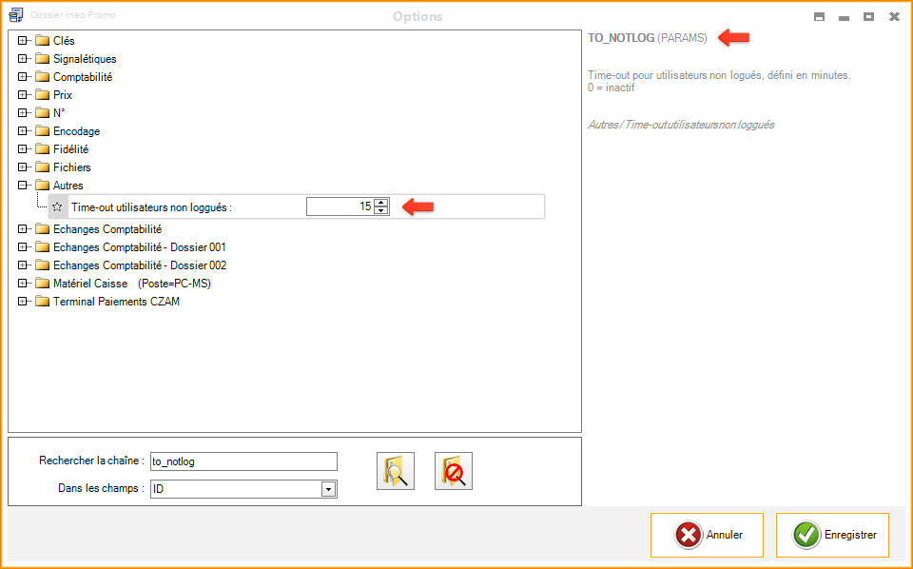Image resolution: width=913 pixels, height=569 pixels.
Task: Click the Clés folder icon
Action: click(42, 41)
